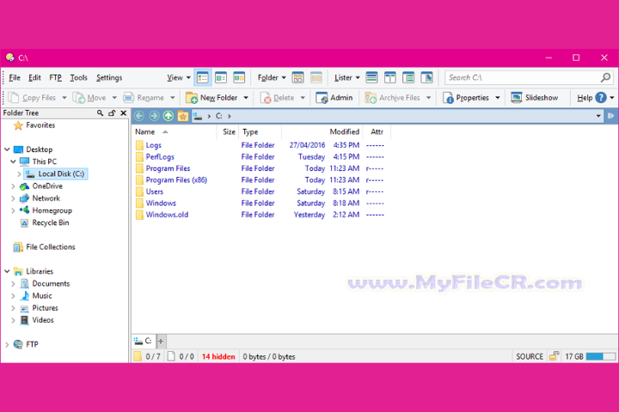This screenshot has width=619, height=412.
Task: Click the Folder Tree search icon
Action: point(100,113)
